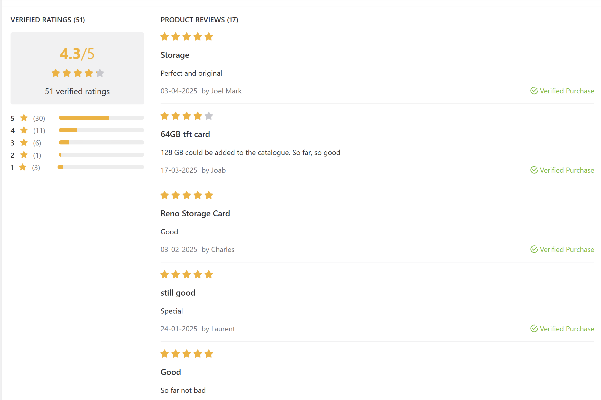Click the Reno Storage Card review title
601x400 pixels.
(x=195, y=213)
